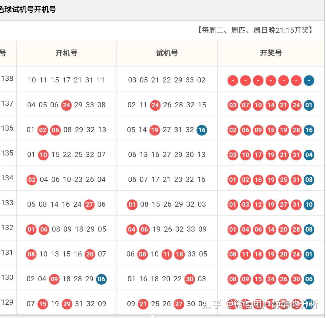The height and width of the screenshot is (318, 327).
Task: Click red ball 15 in row 129 开机号
Action: click(x=43, y=304)
